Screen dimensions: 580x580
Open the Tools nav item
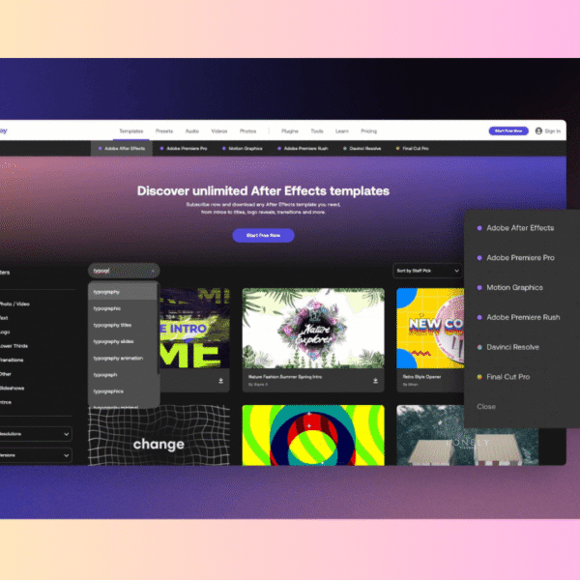point(317,130)
